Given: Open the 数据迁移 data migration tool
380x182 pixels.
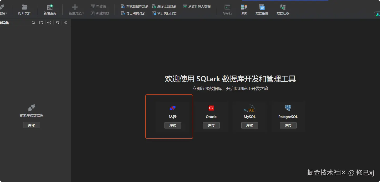Looking at the screenshot, I should coord(282,9).
